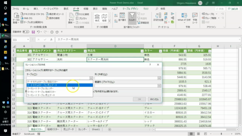Choose ワークシート テーブル:地域マスター option

coord(60,92)
